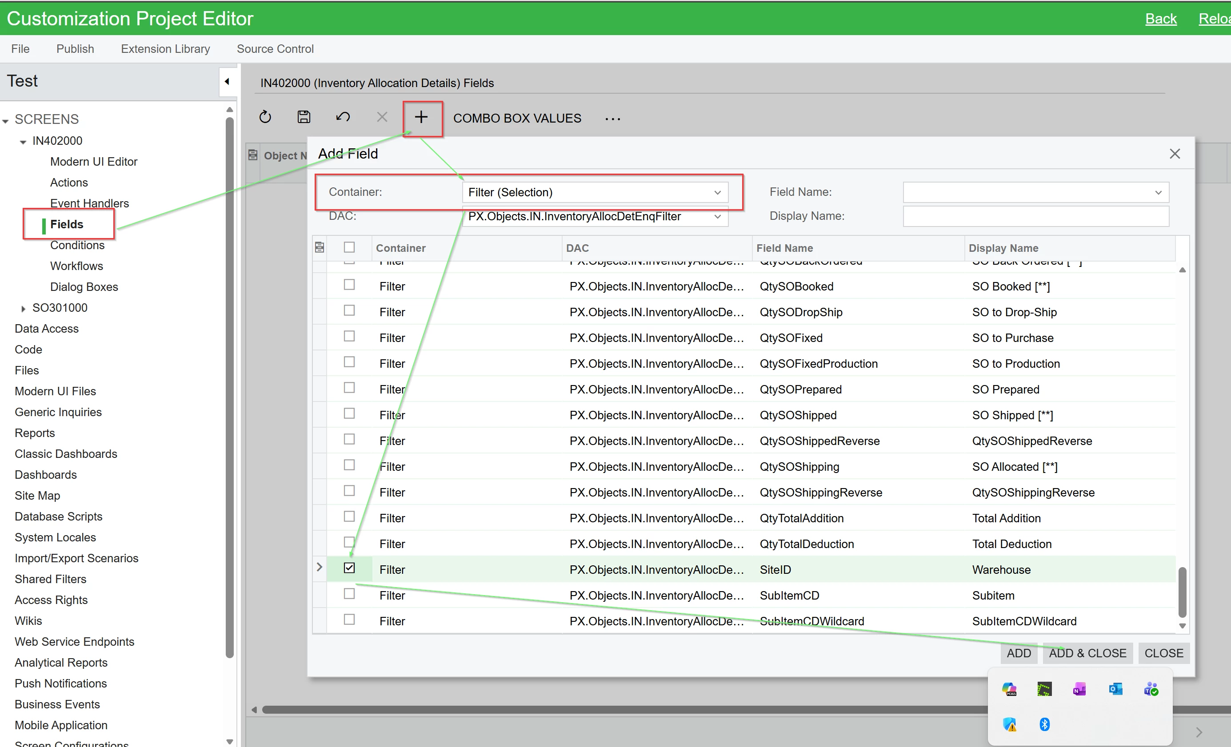Image resolution: width=1231 pixels, height=747 pixels.
Task: Click the Back link in the header
Action: 1160,19
